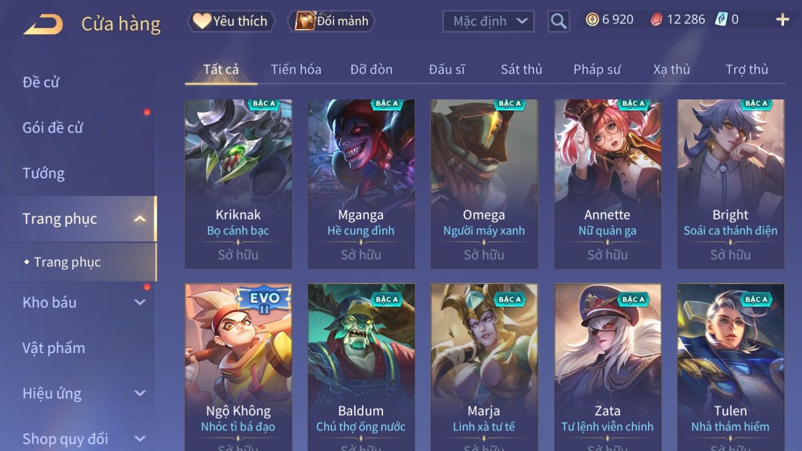This screenshot has width=802, height=451.
Task: Click the chest icon on Đổi mảnh
Action: point(305,21)
